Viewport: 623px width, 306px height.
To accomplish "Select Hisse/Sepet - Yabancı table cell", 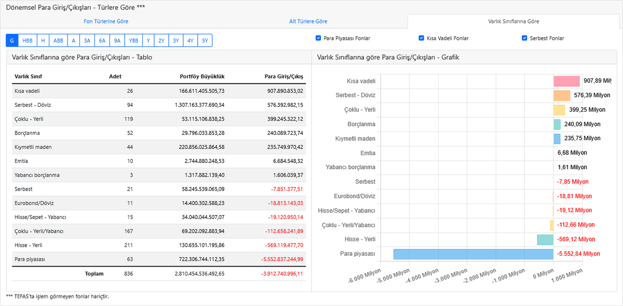I will tap(40, 217).
